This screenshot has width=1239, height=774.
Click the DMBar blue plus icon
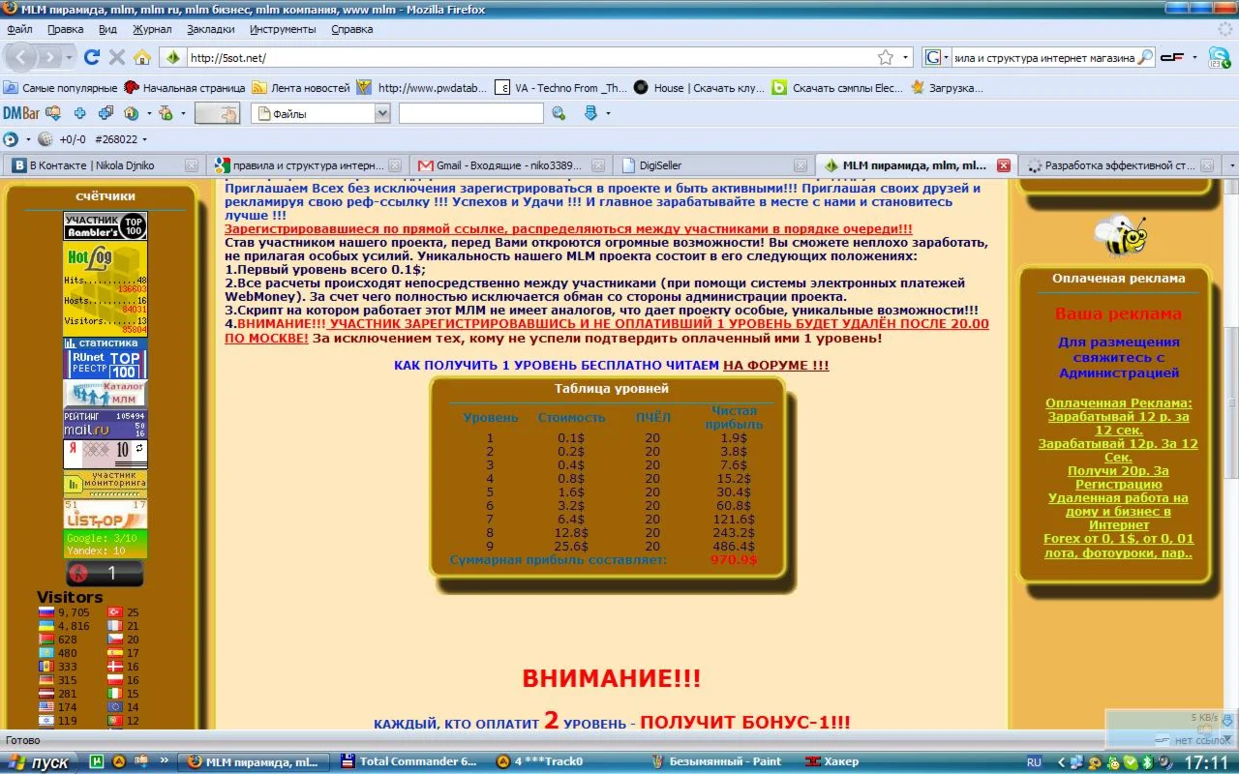(x=79, y=113)
